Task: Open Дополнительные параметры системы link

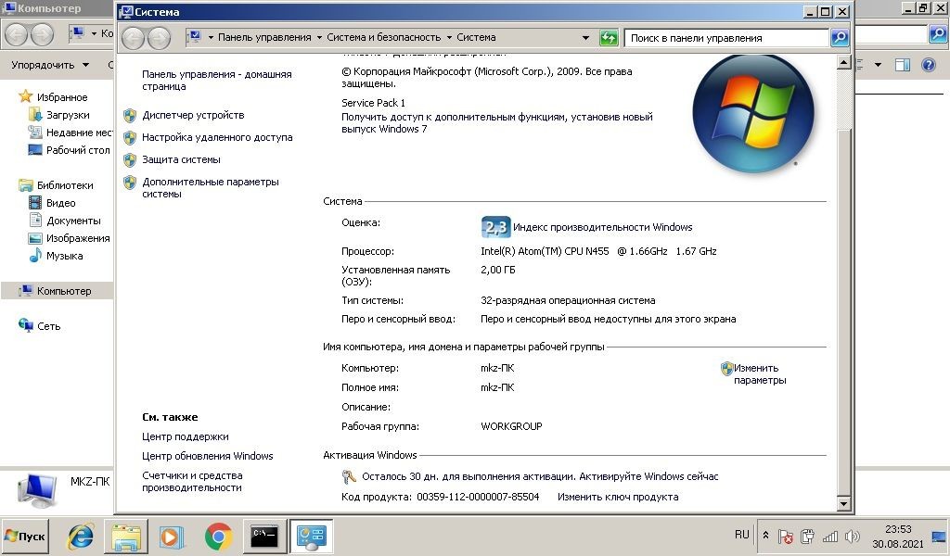Action: tap(211, 187)
